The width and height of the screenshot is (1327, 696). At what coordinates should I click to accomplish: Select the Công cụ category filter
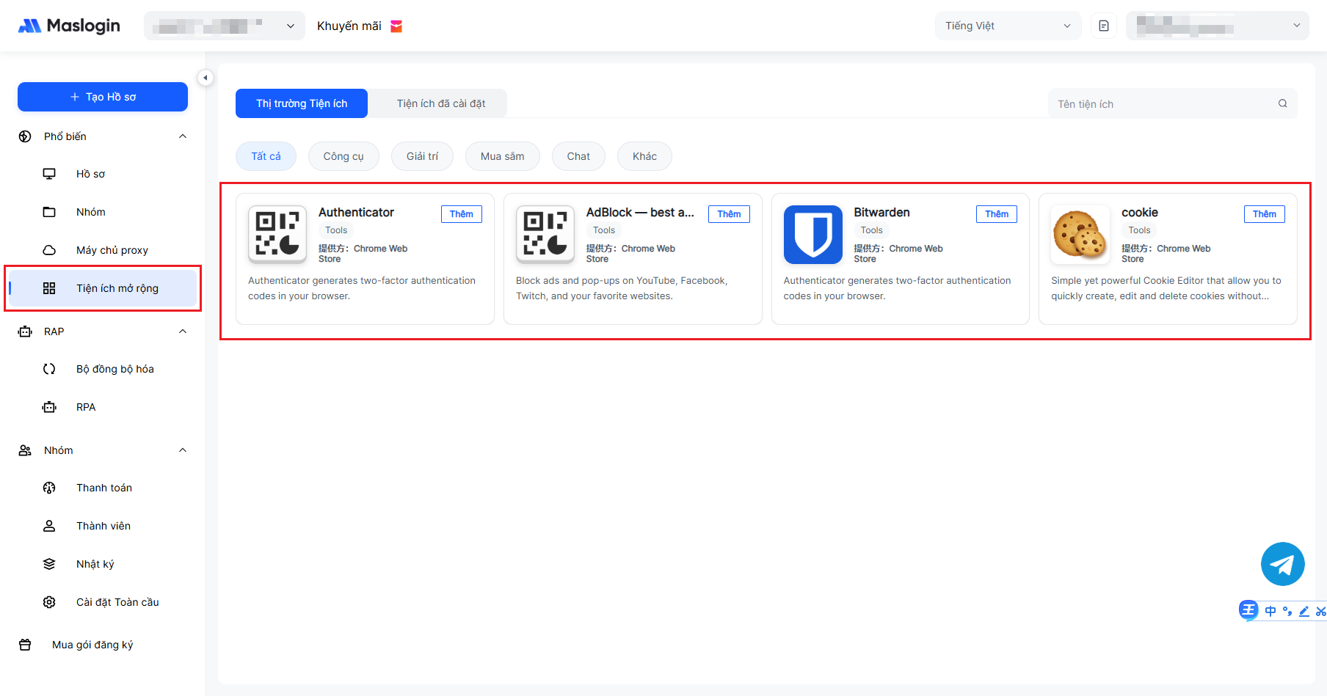343,156
